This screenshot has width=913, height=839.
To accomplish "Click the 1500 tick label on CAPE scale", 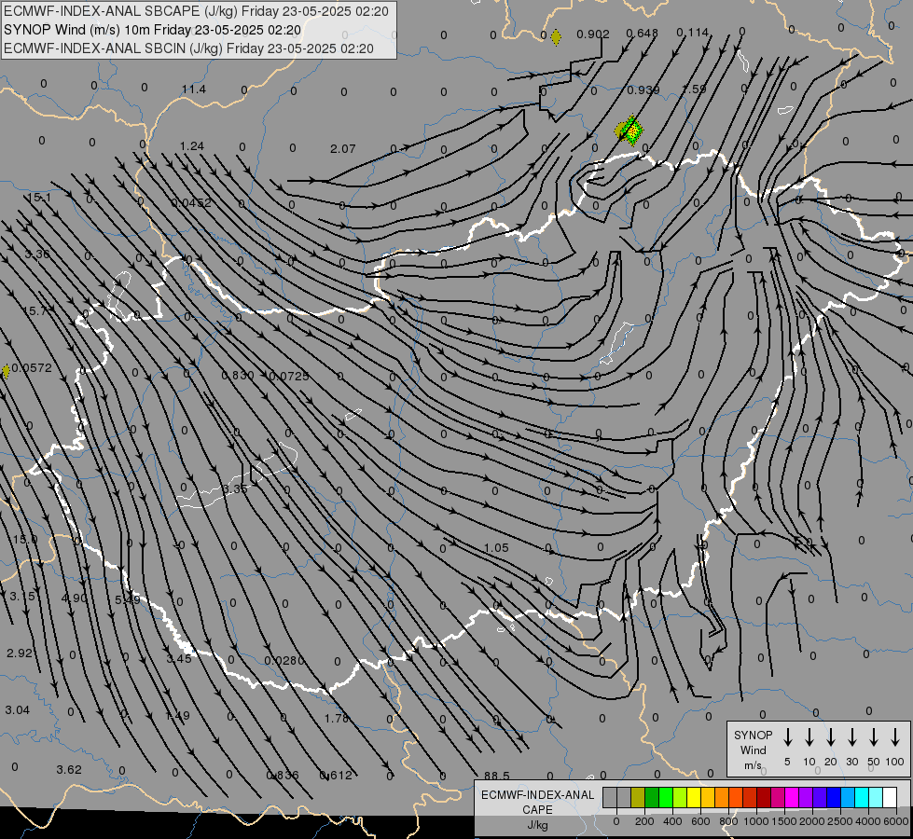I will coord(783,821).
